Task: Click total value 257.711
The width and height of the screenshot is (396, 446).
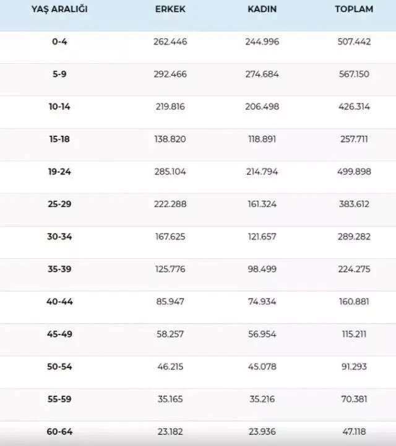Action: coord(354,139)
